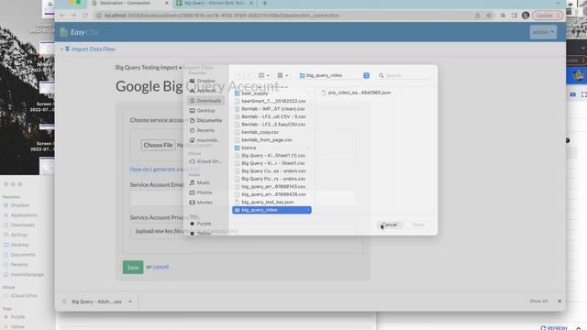
Task: Click the browser forward arrow
Action: [73, 16]
